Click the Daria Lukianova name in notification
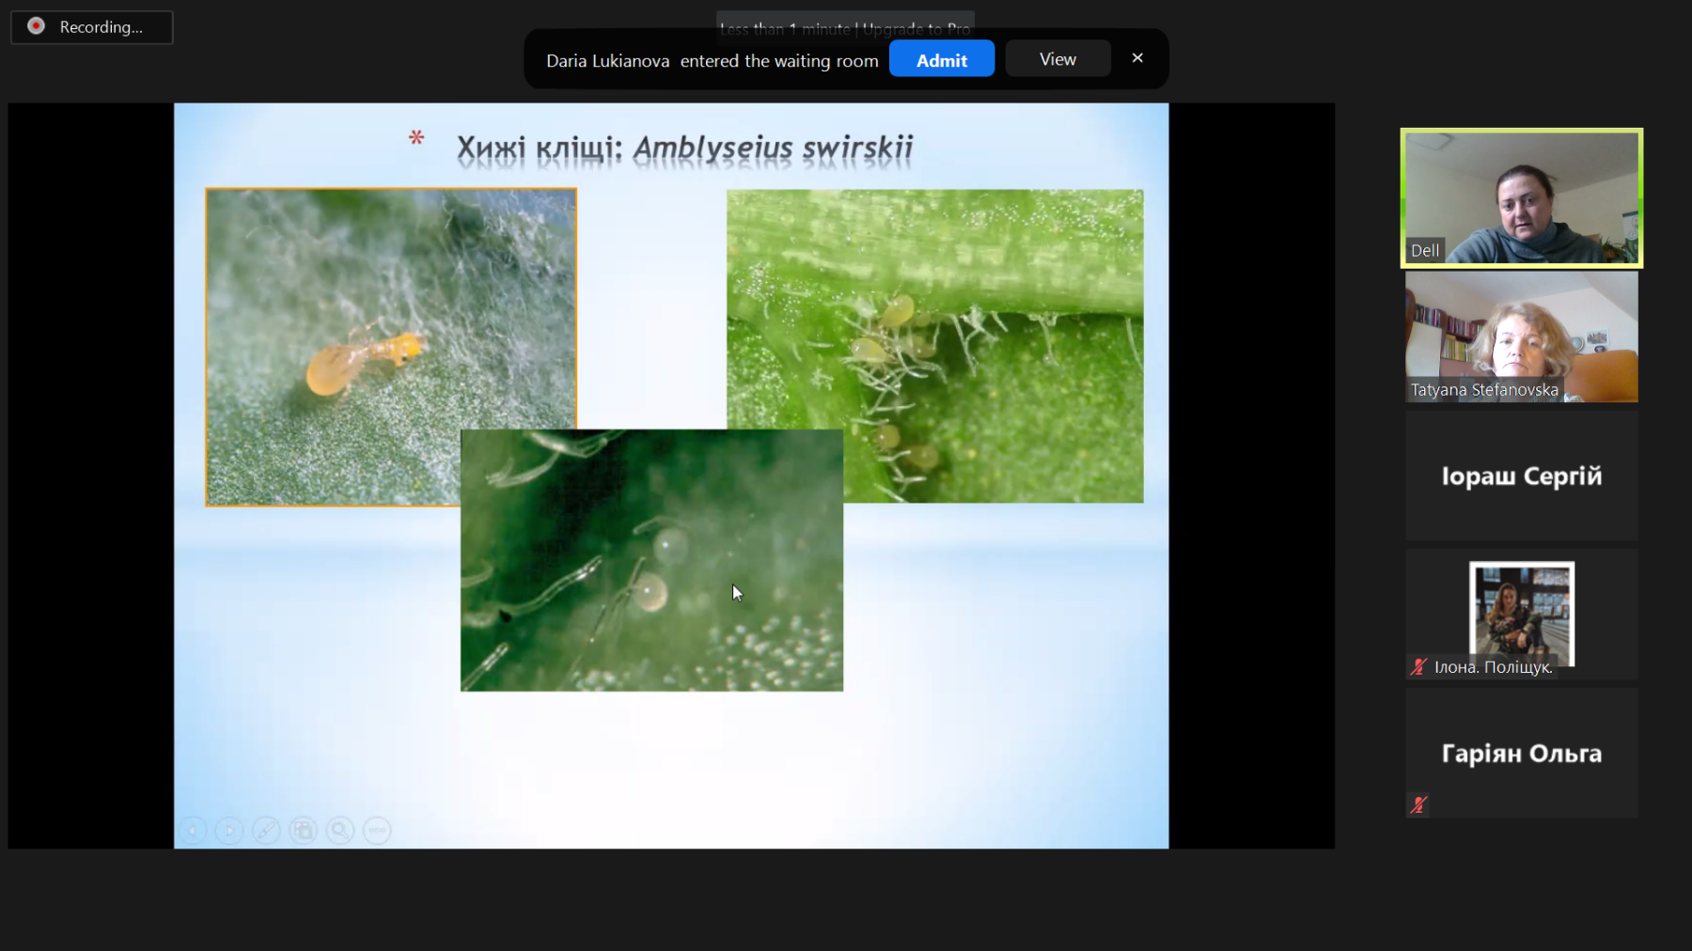 608,61
